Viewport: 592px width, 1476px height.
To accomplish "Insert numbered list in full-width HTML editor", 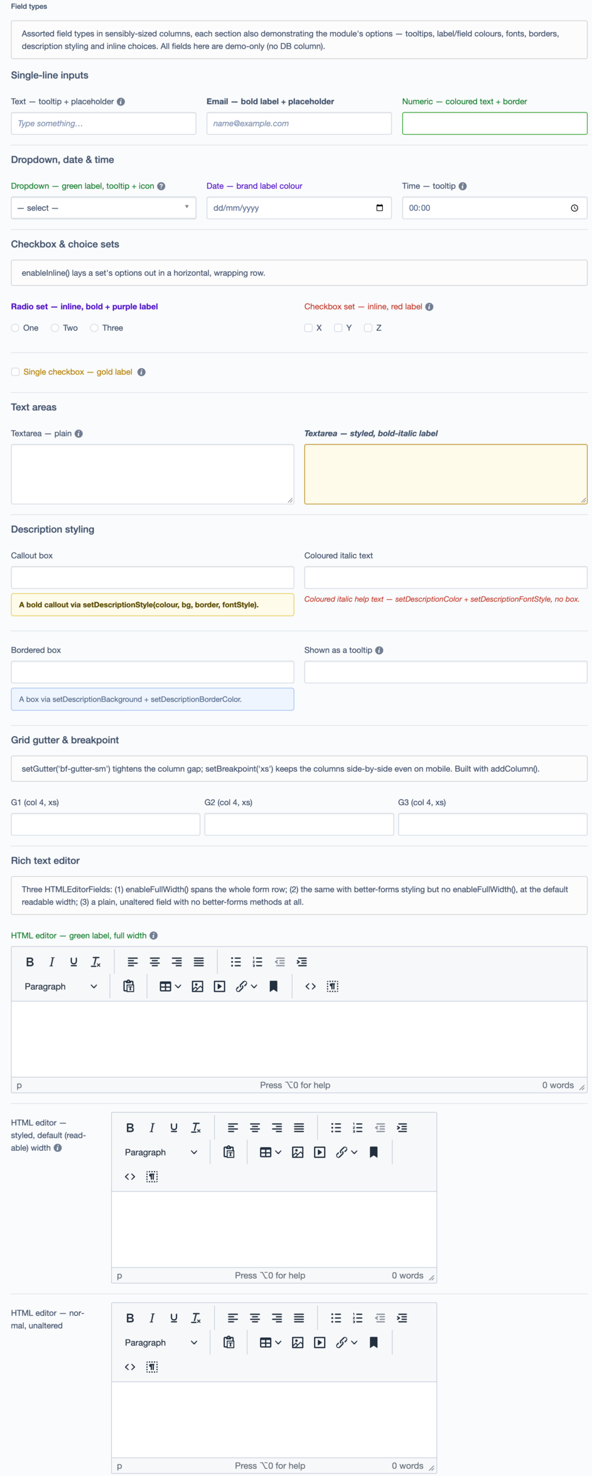I will coord(257,962).
